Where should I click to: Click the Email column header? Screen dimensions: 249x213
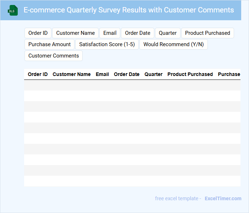pyautogui.click(x=102, y=74)
